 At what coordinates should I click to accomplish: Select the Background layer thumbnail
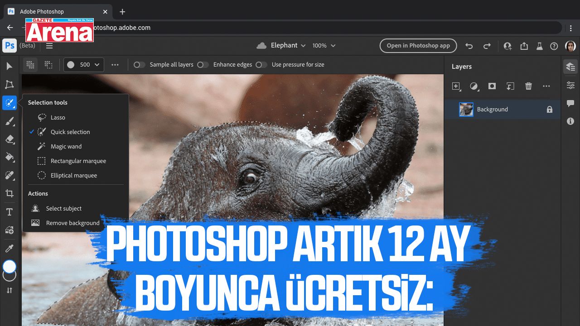466,110
